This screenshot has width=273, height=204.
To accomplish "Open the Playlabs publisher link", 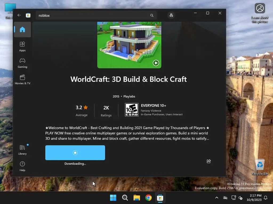I will (x=129, y=96).
